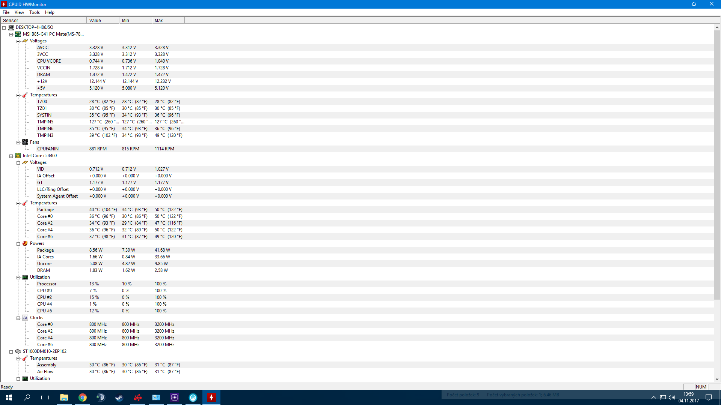Click the ST1000DM010 hard drive icon
Screen dimensions: 721x405
click(x=18, y=351)
